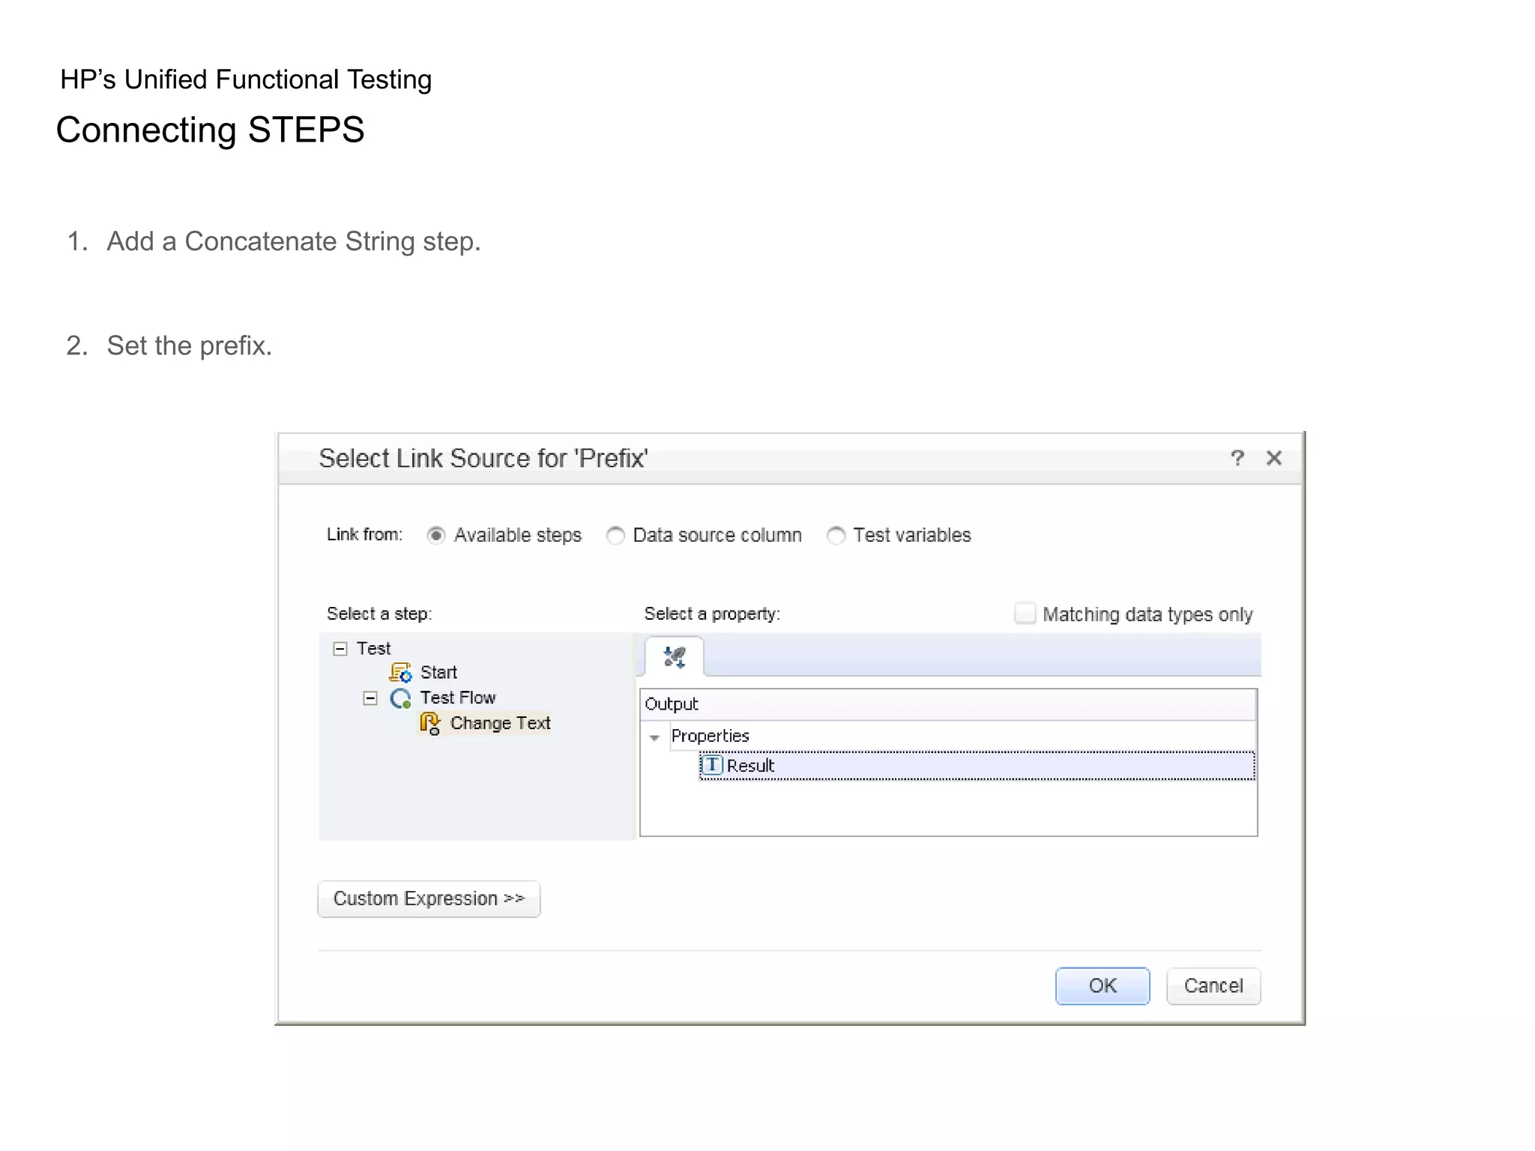Collapse the Test Flow node
Screen dimensions: 1535x1151
pyautogui.click(x=370, y=698)
